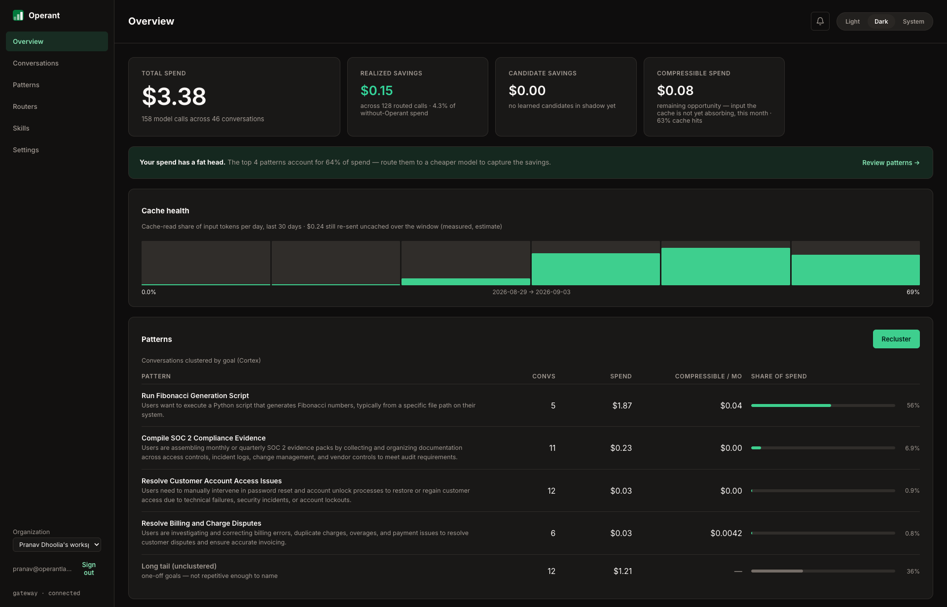Click the CONVS column header
Viewport: 947px width, 607px height.
pyautogui.click(x=544, y=376)
